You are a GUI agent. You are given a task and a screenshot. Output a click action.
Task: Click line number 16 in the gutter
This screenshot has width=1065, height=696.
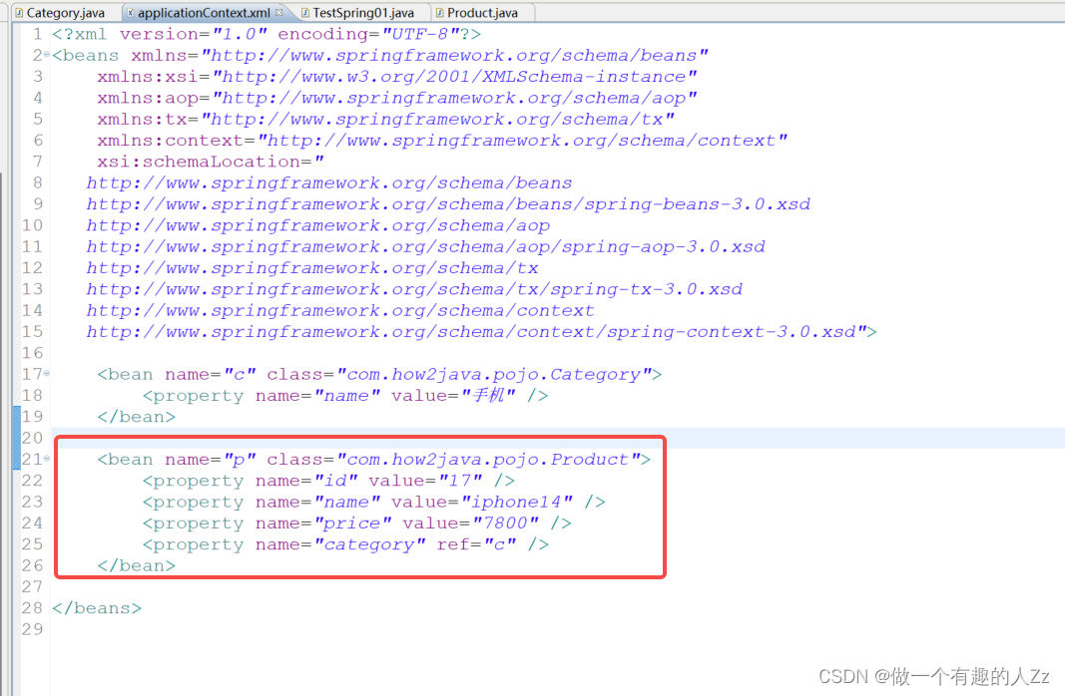pos(32,353)
